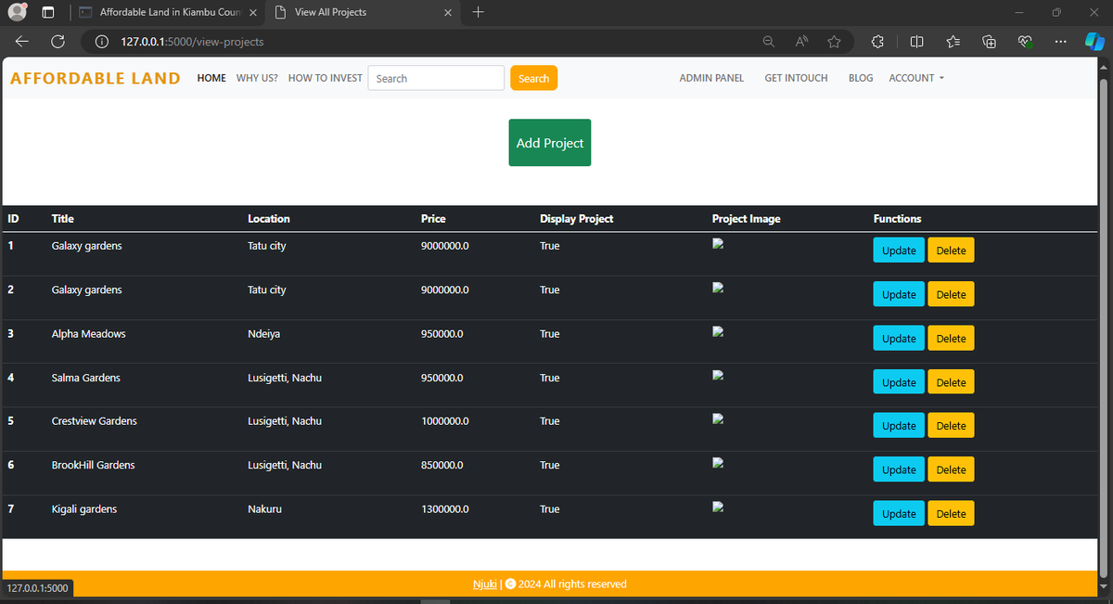Click the Title column header
1113x604 pixels.
63,219
